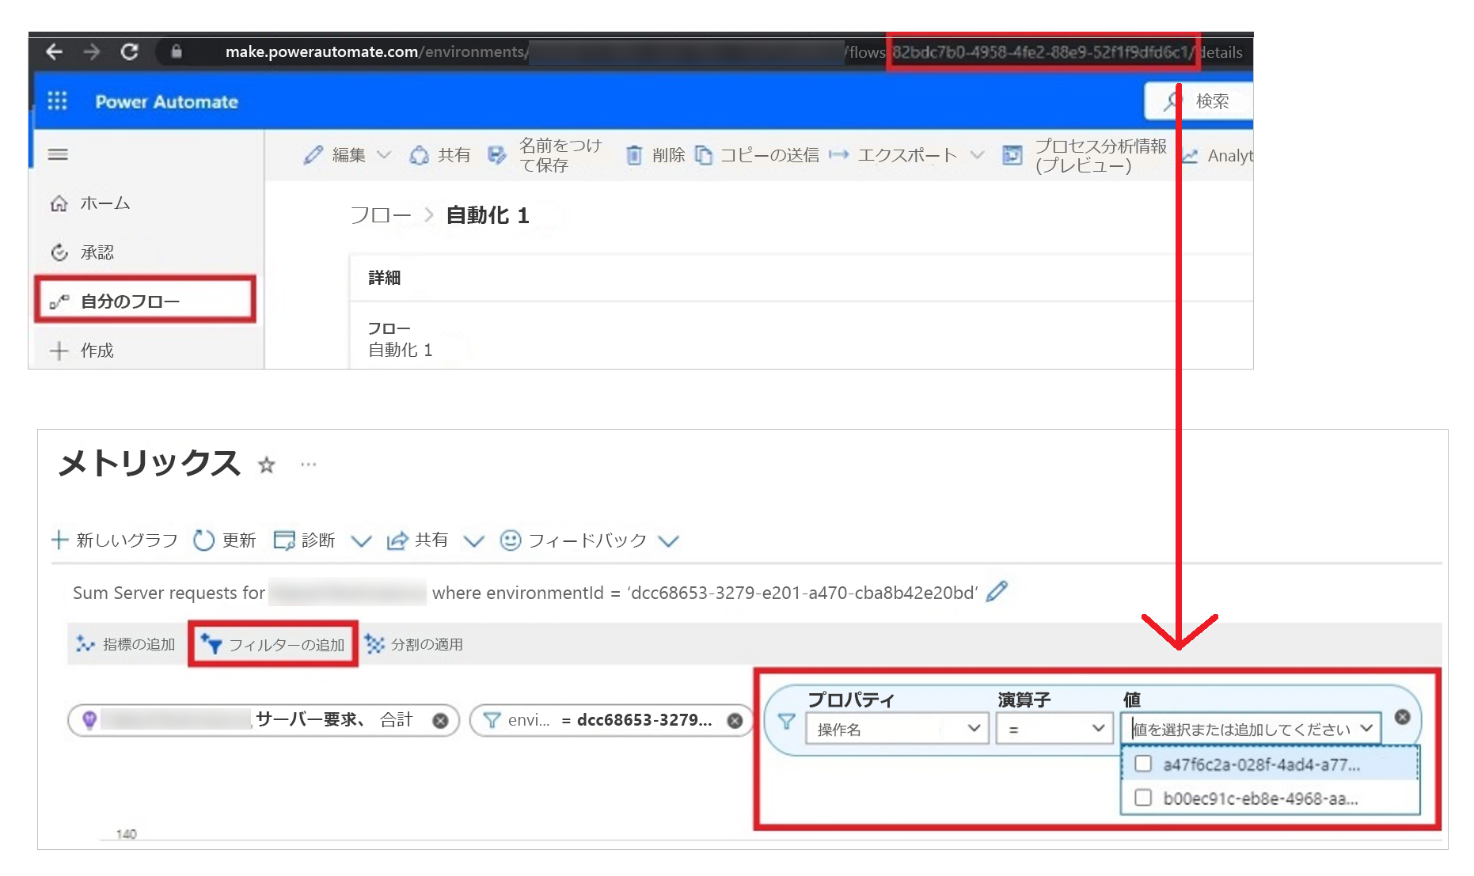Image resolution: width=1474 pixels, height=876 pixels.
Task: Open the プロパティ dropdown showing 操作名
Action: pyautogui.click(x=898, y=729)
